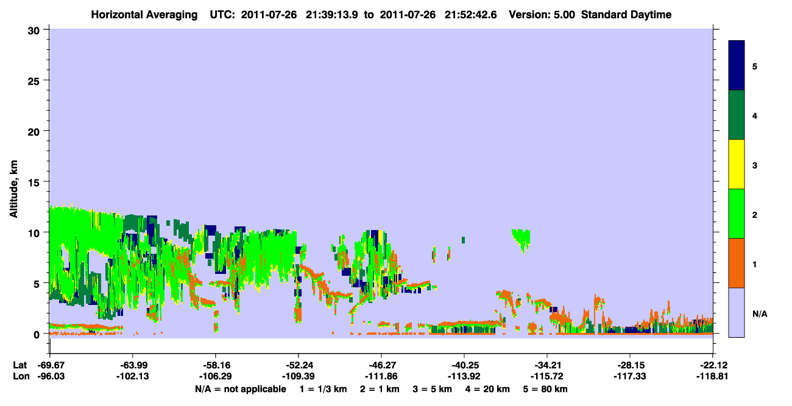The image size is (792, 406).
Task: Click longitude value -111.86
Action: click(381, 376)
